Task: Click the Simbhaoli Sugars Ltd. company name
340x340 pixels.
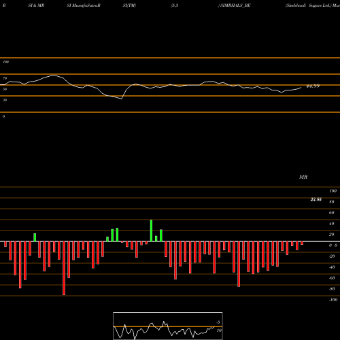Action: pyautogui.click(x=308, y=5)
